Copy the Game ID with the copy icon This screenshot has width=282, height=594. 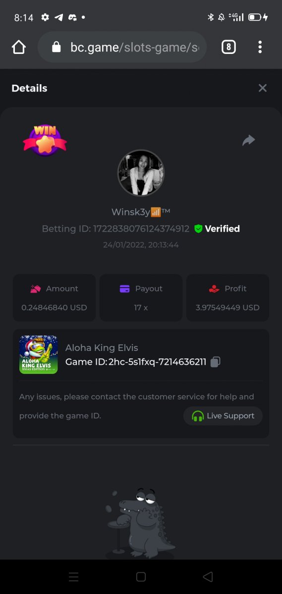click(215, 362)
